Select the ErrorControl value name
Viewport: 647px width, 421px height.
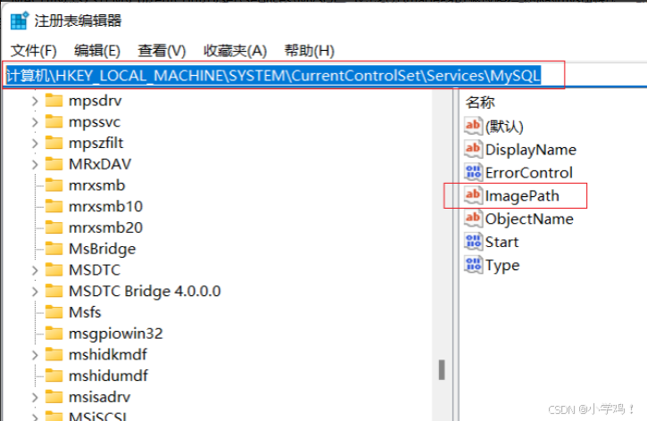click(x=529, y=173)
